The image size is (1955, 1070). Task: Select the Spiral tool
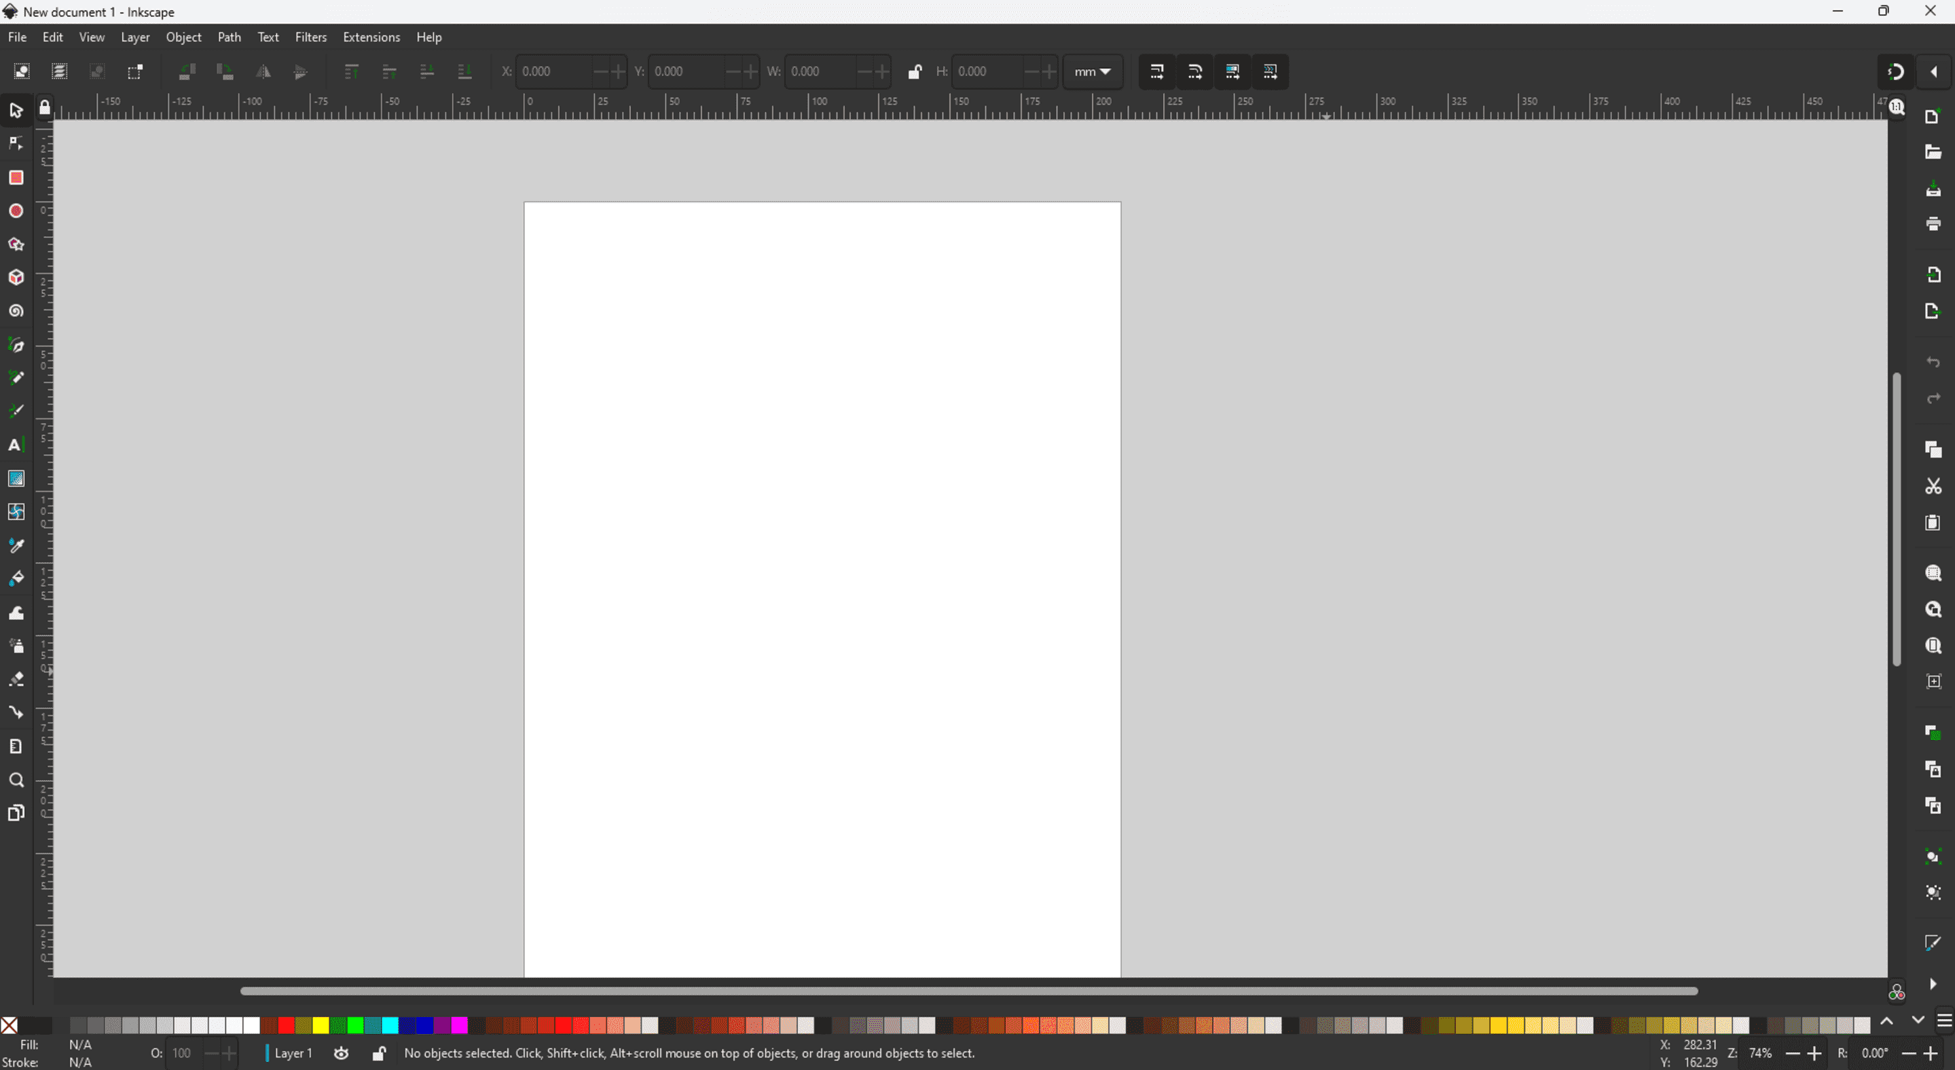point(16,311)
